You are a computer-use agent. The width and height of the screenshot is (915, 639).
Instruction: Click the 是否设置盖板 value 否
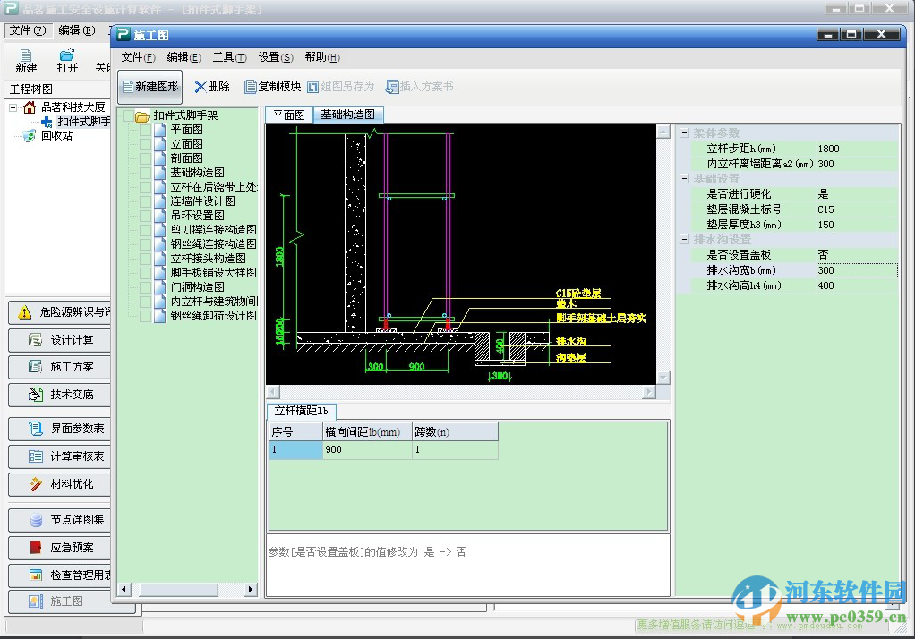[x=823, y=255]
